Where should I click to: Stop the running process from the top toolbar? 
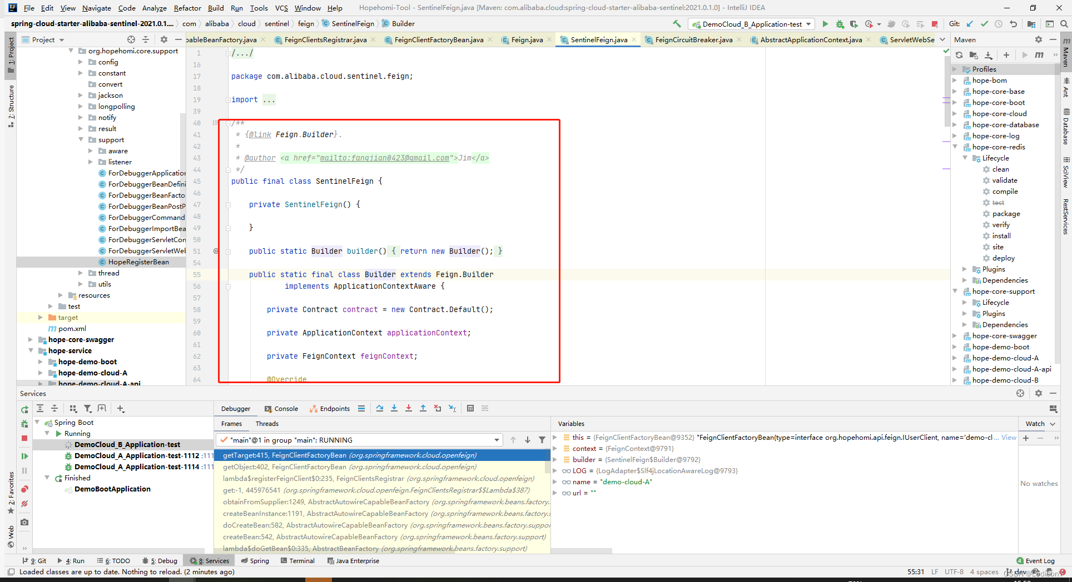point(935,24)
